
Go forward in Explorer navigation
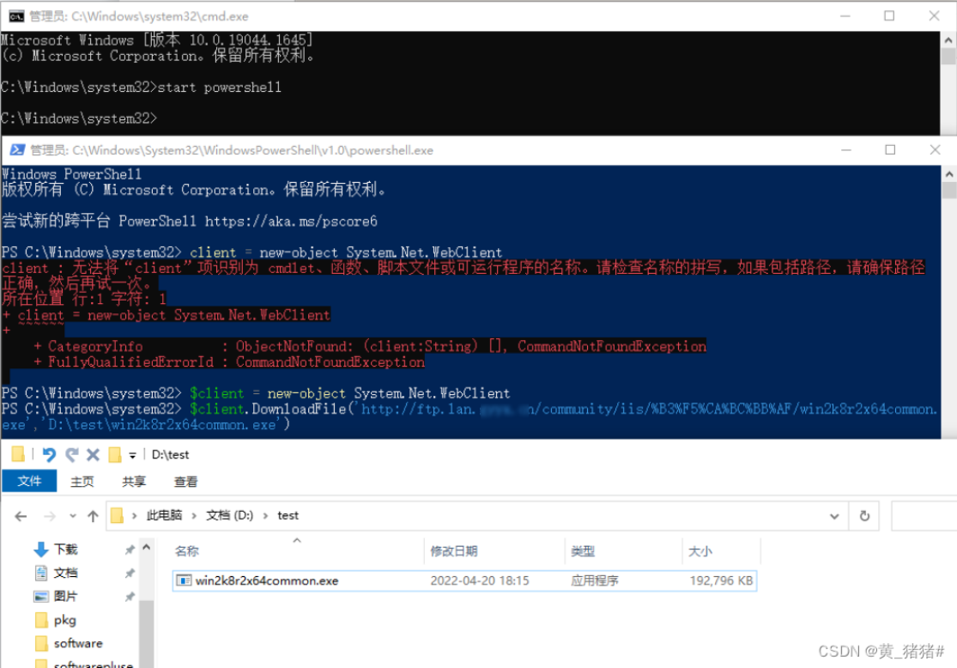click(x=50, y=517)
